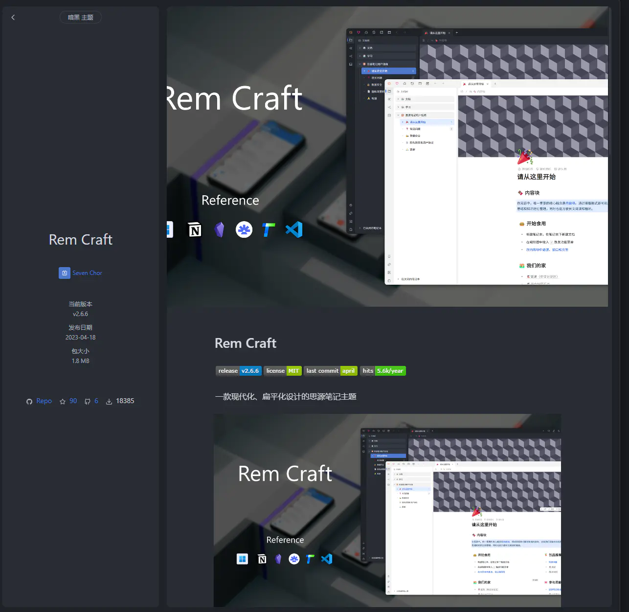Open the last commit april badge
This screenshot has width=629, height=612.
click(x=331, y=371)
